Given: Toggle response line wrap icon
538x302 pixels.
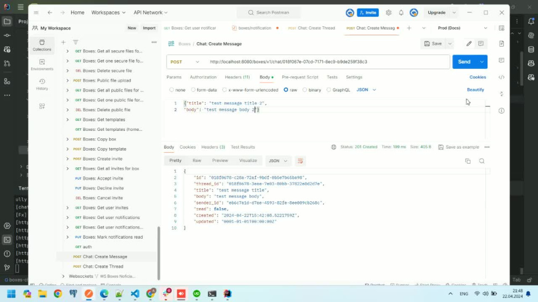Looking at the screenshot, I should pos(300,161).
